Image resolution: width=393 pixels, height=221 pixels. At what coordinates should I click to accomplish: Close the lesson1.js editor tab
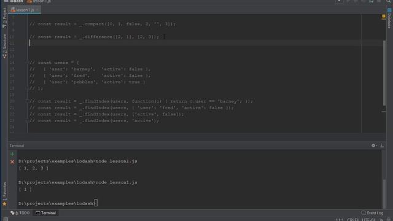click(37, 10)
